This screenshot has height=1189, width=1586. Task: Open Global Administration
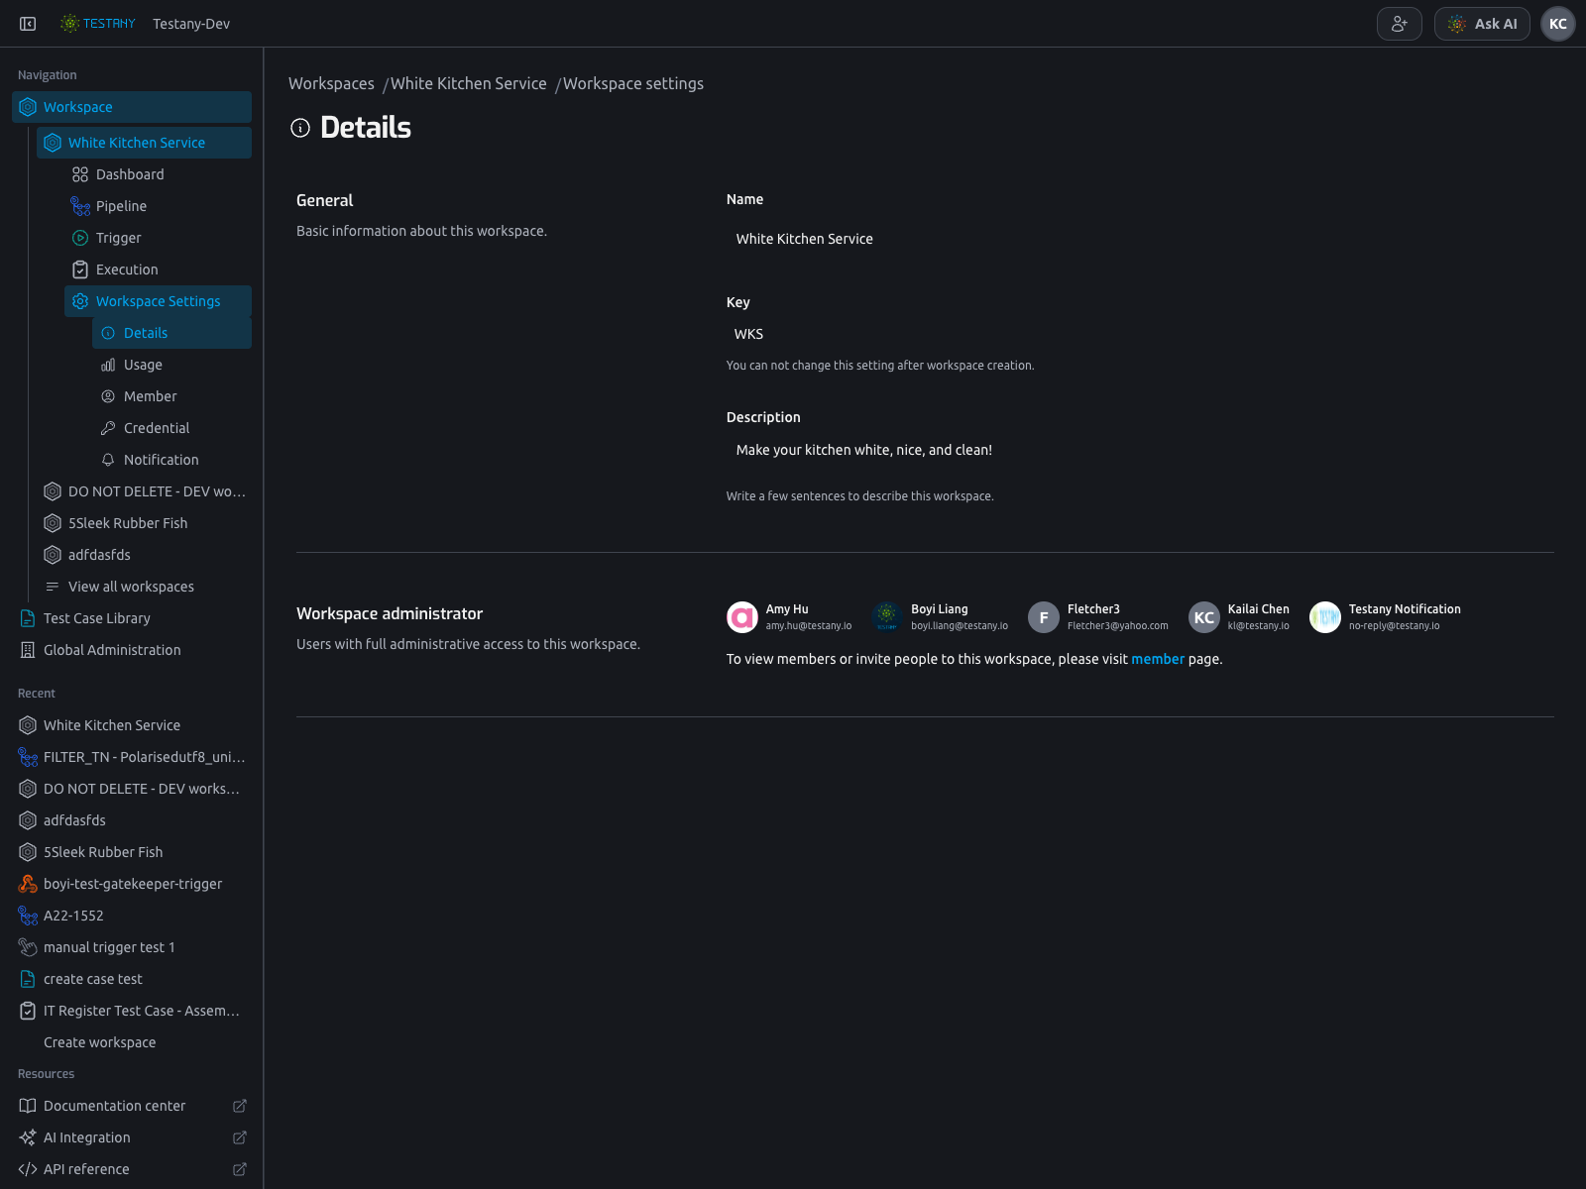[132, 650]
